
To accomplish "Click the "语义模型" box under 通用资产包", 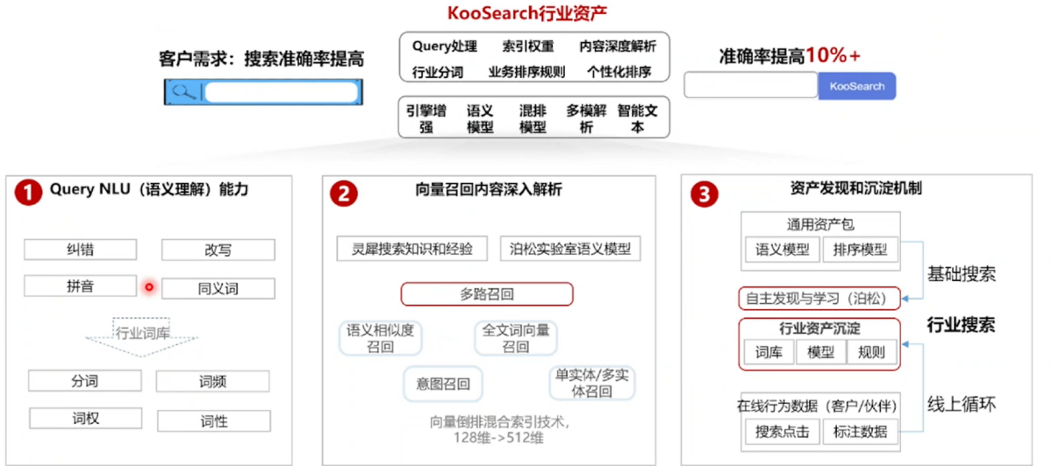I will click(x=783, y=250).
